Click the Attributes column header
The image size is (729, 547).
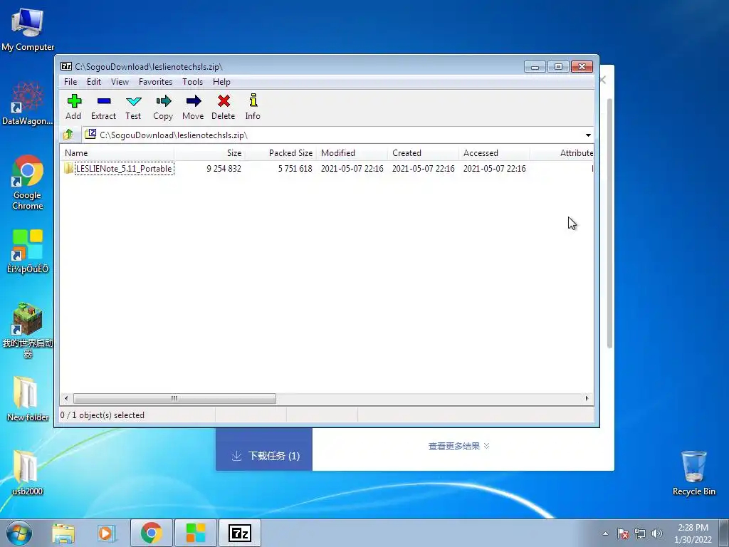[562, 153]
